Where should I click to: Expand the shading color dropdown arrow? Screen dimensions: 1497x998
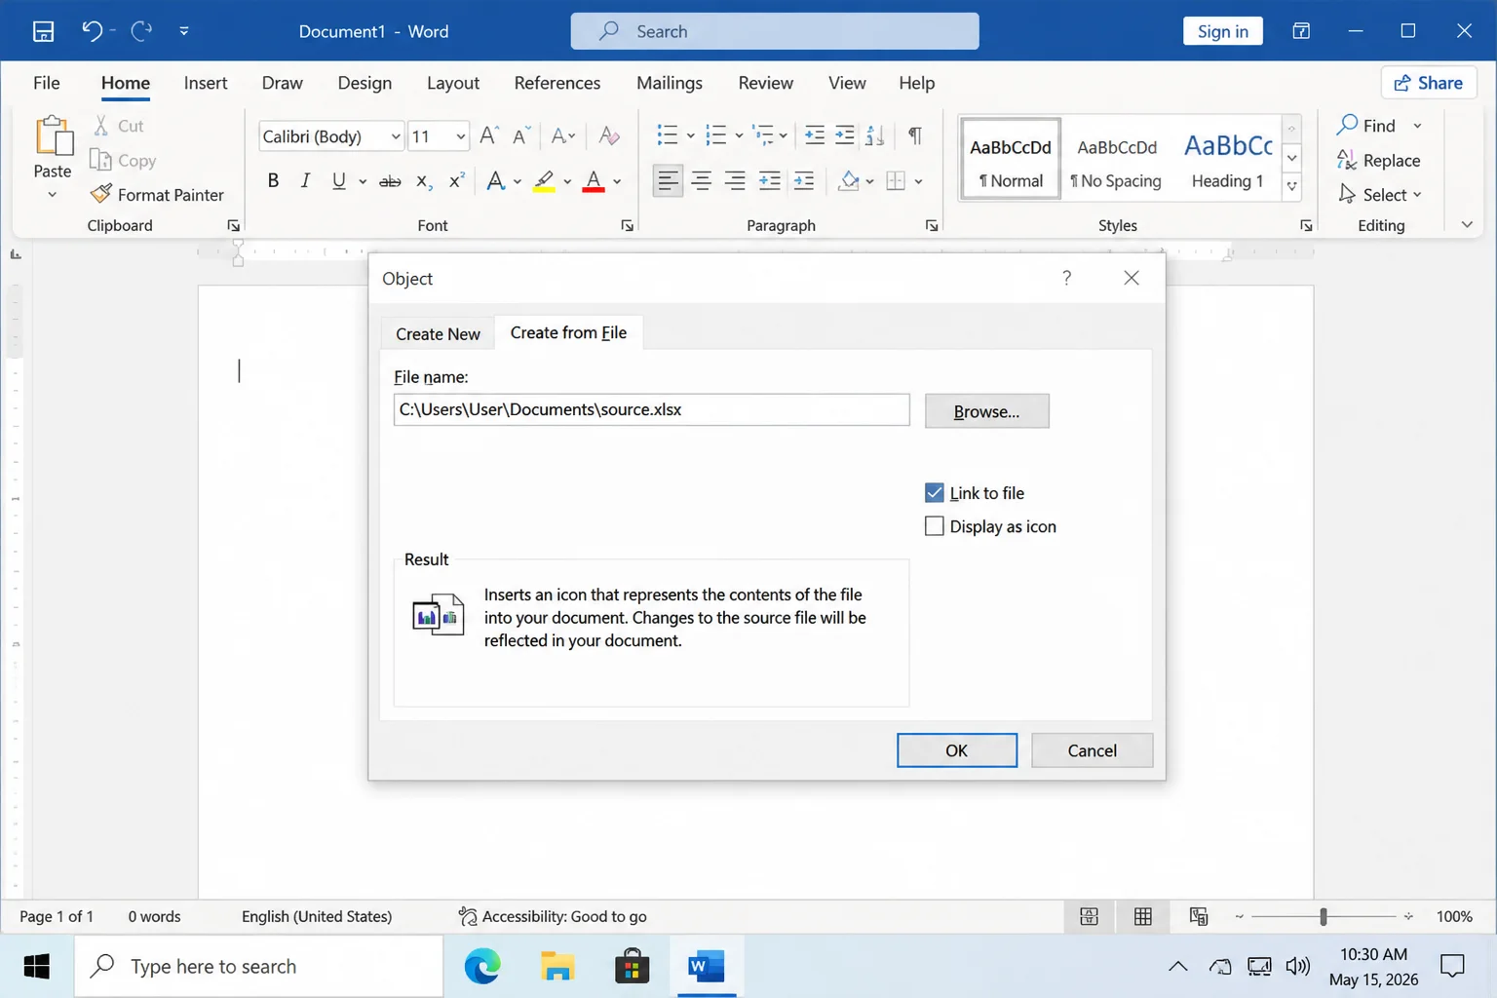[869, 181]
